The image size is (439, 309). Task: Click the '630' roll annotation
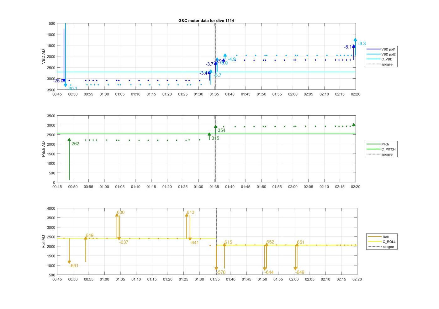[121, 212]
